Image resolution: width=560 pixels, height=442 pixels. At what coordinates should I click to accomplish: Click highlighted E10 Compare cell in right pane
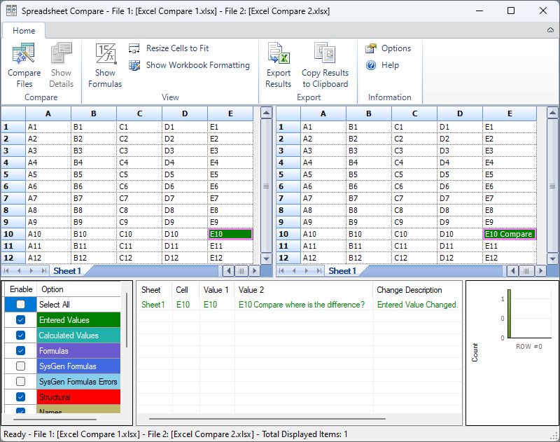coord(510,234)
